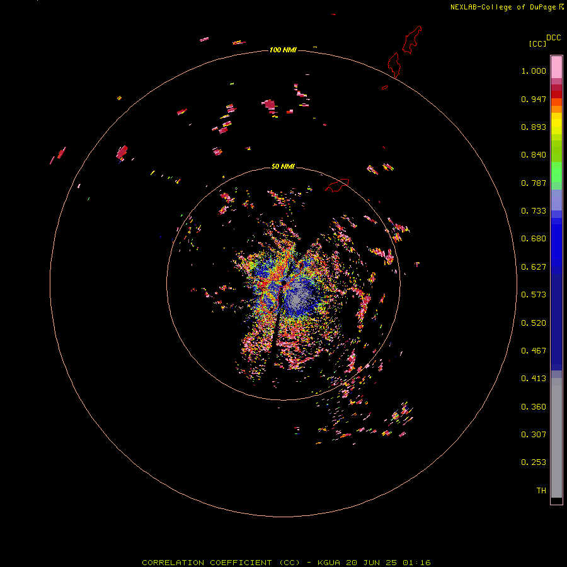Screen dimensions: 567x567
Task: Pick the periwinkle light-blue color bar segment
Action: pos(556,200)
